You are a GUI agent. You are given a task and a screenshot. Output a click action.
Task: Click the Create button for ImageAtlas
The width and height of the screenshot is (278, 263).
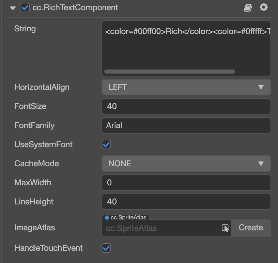[251, 228]
